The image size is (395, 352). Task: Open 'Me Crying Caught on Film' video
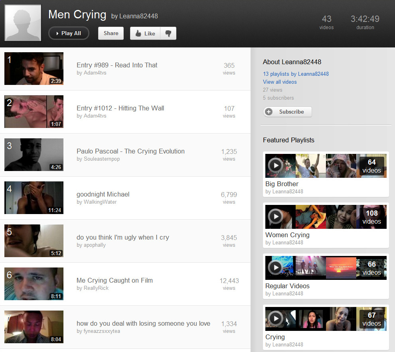115,280
